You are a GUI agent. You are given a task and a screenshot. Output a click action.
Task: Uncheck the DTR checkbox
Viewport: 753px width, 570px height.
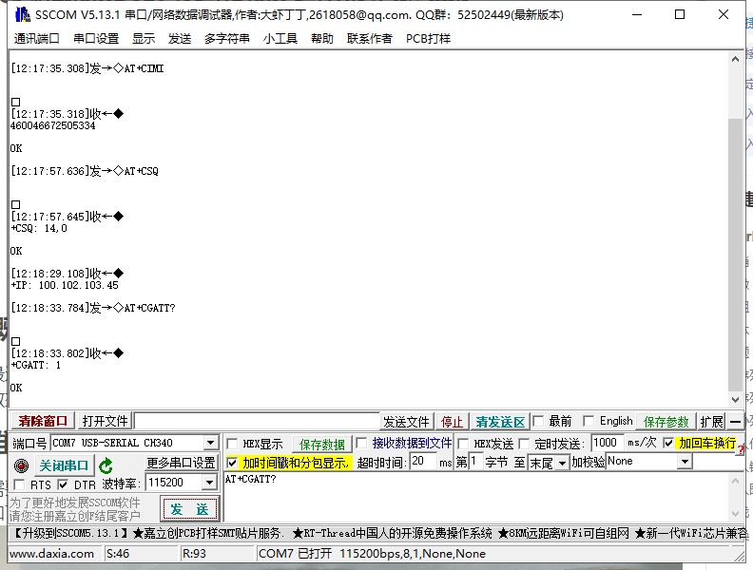click(x=63, y=484)
